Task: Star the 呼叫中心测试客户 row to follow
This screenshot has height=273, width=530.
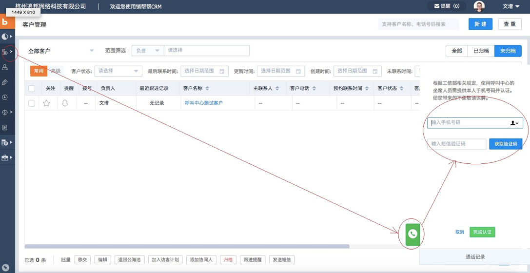Action: tap(46, 103)
